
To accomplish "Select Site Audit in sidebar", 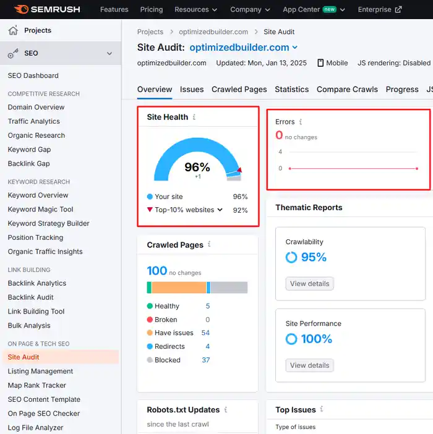I will [x=61, y=357].
